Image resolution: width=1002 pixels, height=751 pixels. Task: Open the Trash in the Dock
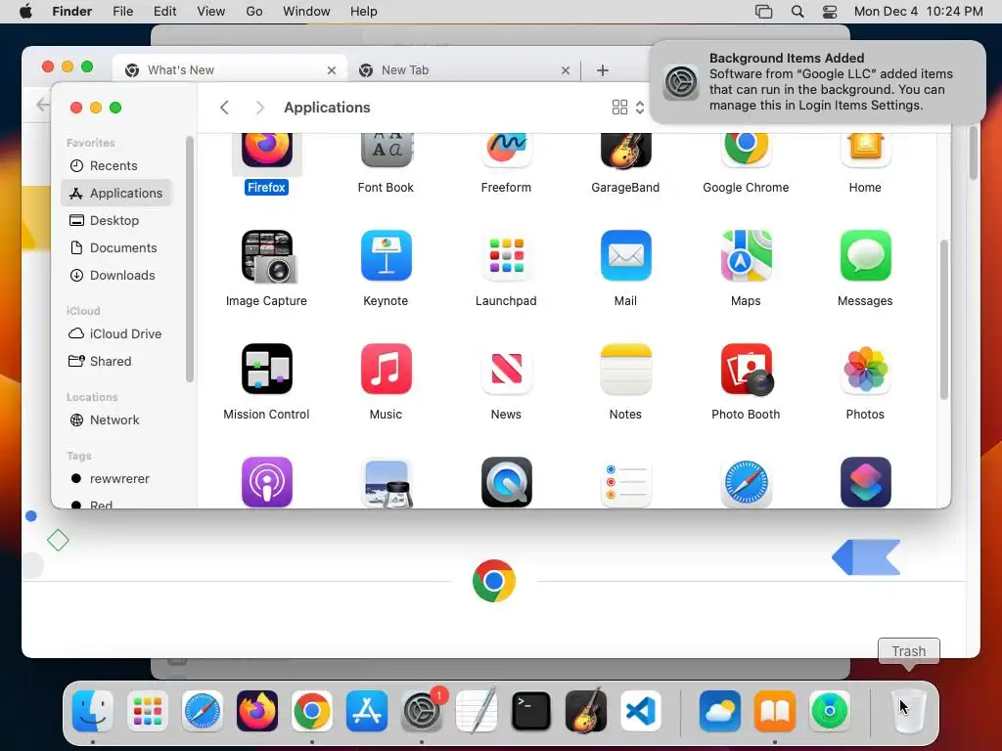click(908, 711)
